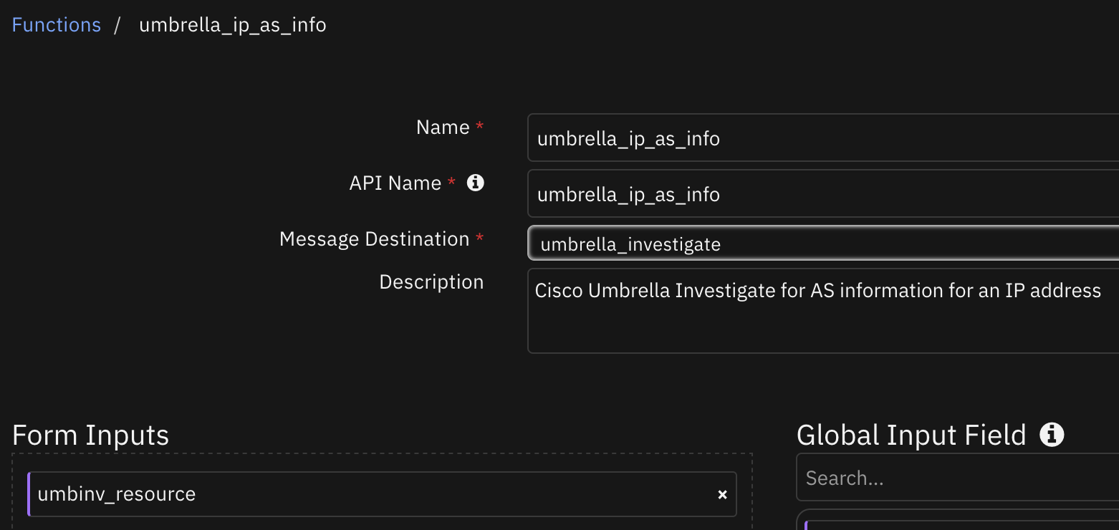Screen dimensions: 1119x530
Task: Click the Global Input Field search box
Action: (958, 478)
